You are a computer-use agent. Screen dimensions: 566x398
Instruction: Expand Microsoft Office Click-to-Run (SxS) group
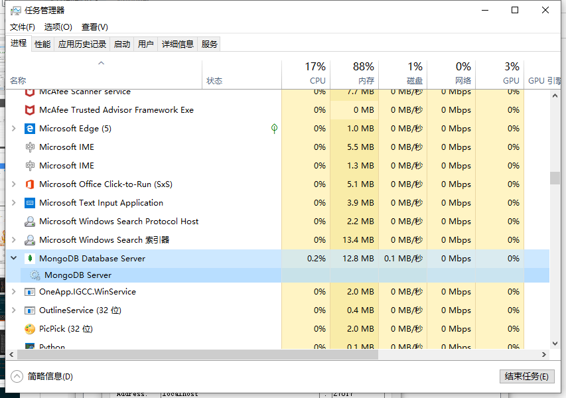[x=14, y=184]
